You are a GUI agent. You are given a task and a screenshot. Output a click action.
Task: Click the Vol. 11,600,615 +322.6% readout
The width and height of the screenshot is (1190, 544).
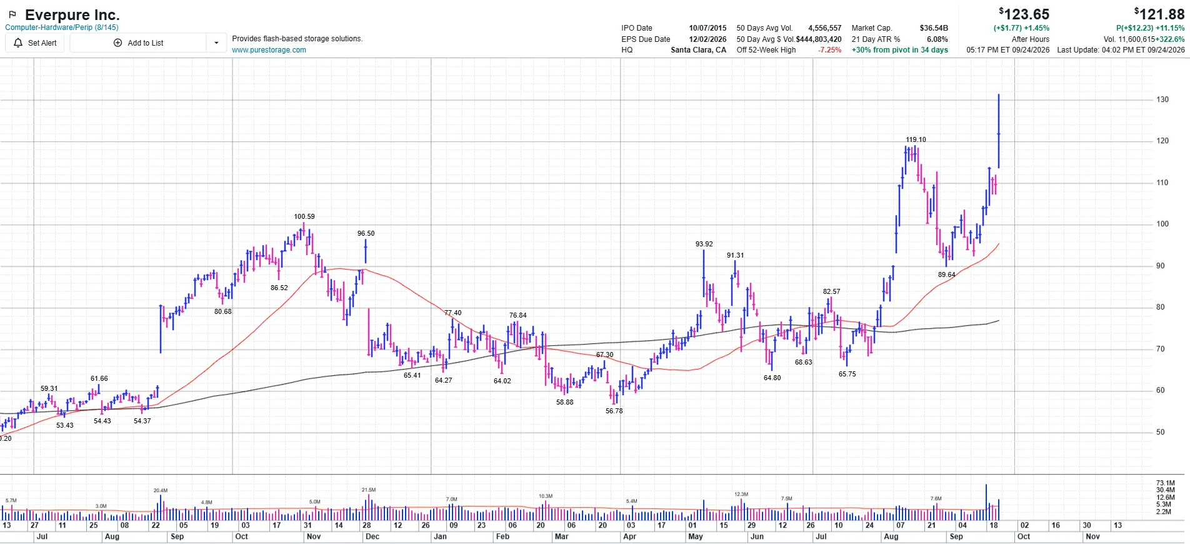pos(1144,39)
